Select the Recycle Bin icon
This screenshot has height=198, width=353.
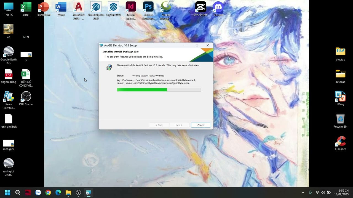pyautogui.click(x=340, y=121)
